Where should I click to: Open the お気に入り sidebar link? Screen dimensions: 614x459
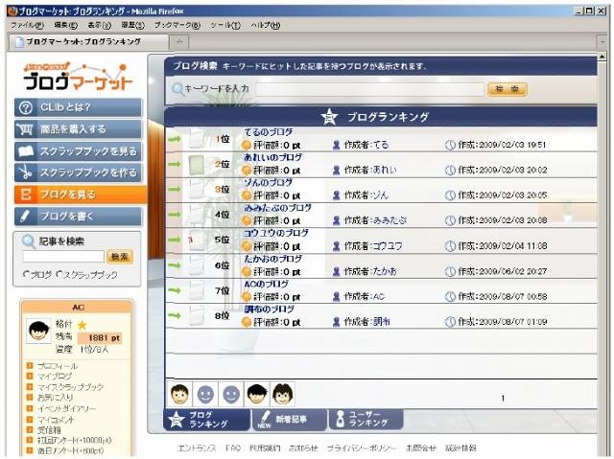pos(55,398)
